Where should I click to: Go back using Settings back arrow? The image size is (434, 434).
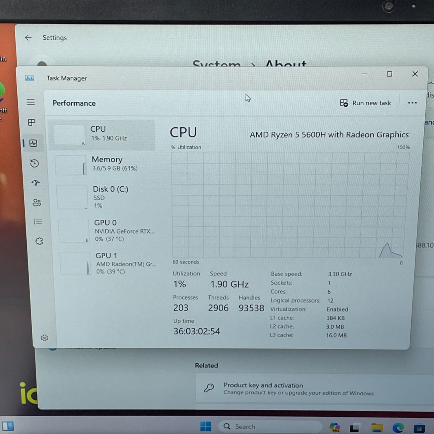[x=28, y=38]
